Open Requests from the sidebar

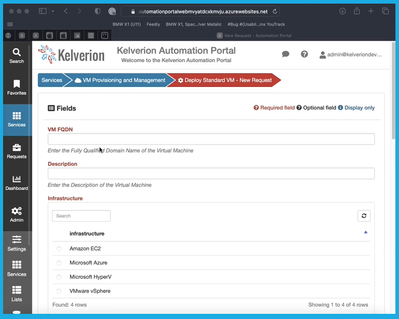16,151
